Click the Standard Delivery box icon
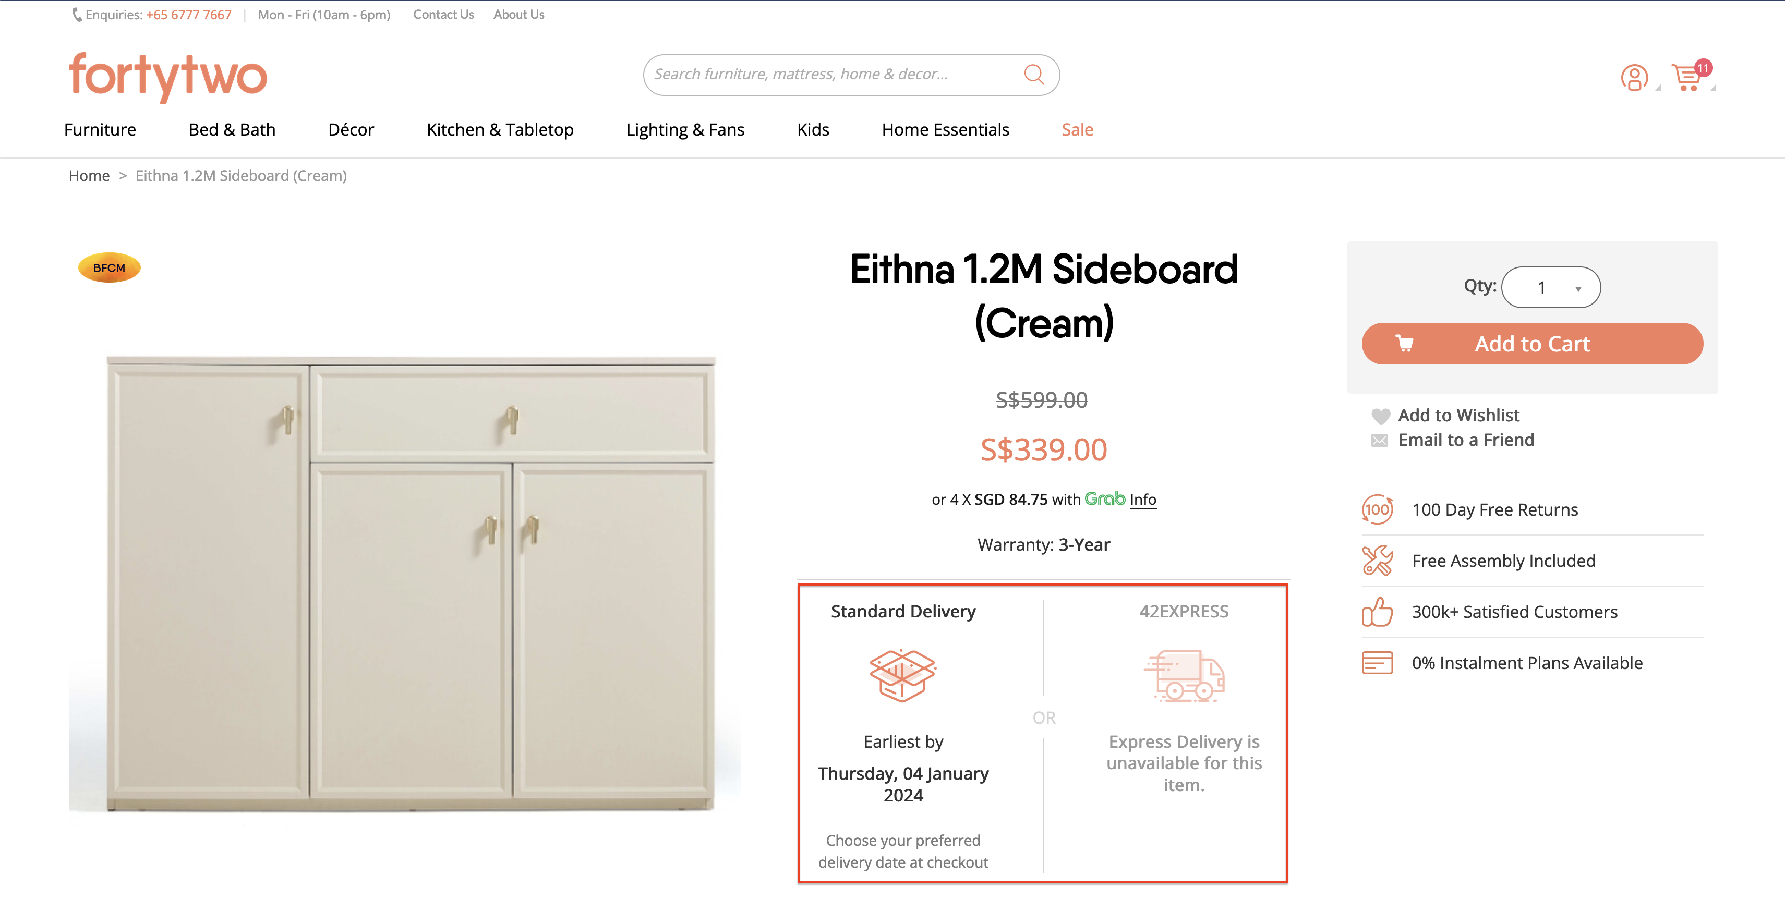Viewport: 1785px width, 900px height. pyautogui.click(x=902, y=675)
